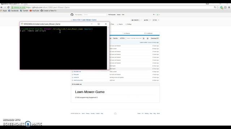
Task: Maximize the MINGW64 terminal window
Action: tap(99, 24)
